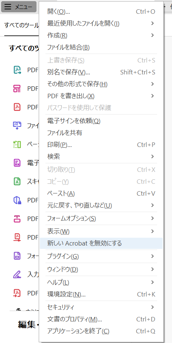
Task: Choose 印刷(P)... menu entry
Action: point(101,145)
